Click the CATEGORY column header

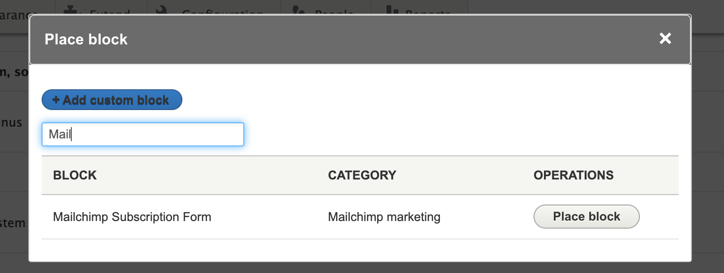[362, 175]
